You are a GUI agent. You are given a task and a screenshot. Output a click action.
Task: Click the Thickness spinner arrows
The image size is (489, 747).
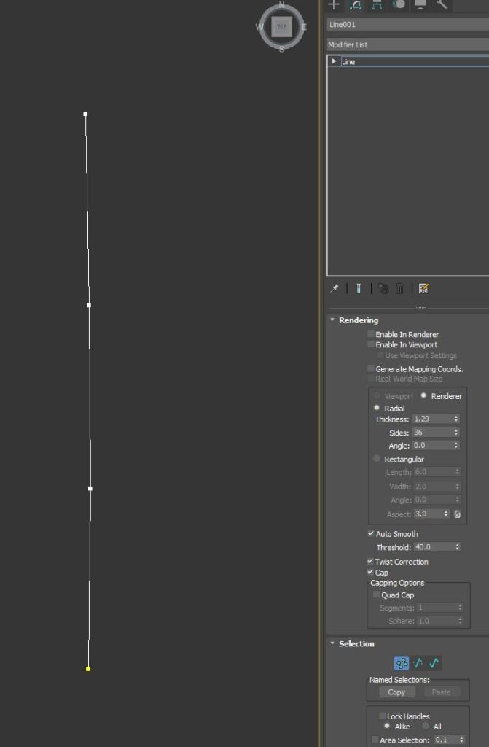point(456,419)
